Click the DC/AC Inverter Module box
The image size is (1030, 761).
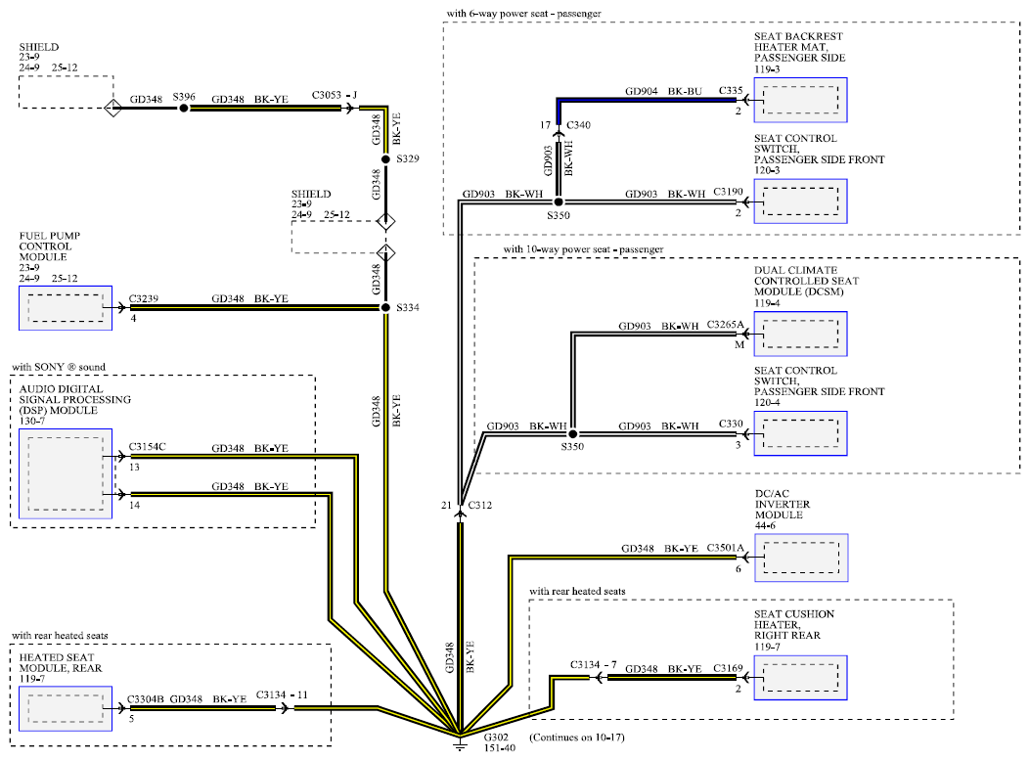(x=801, y=558)
